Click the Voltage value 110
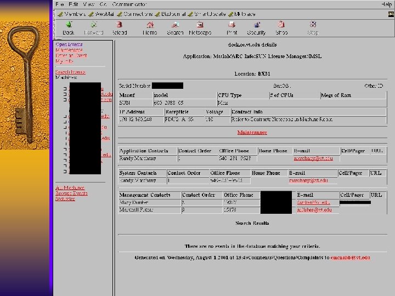 click(x=210, y=119)
